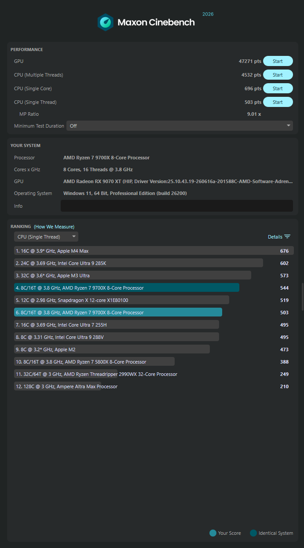Start the CPU Multiple Threads test

pos(278,75)
